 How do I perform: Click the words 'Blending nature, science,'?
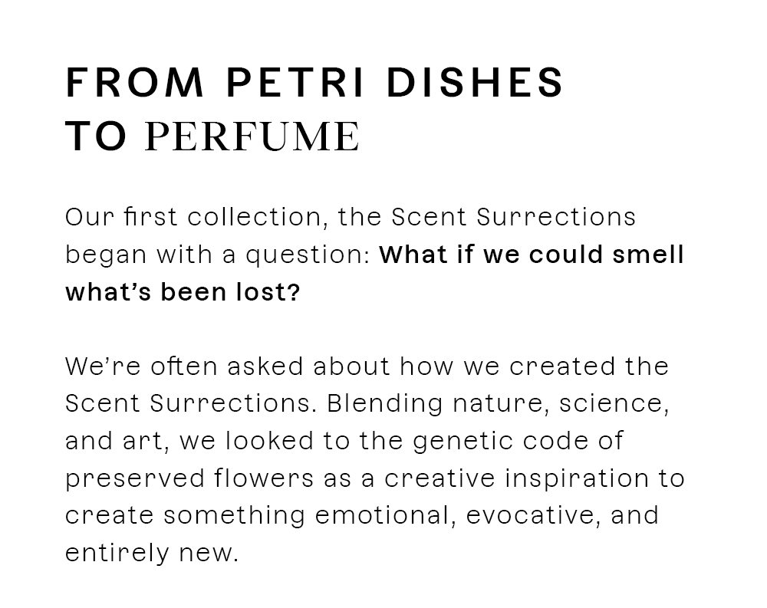[498, 405]
